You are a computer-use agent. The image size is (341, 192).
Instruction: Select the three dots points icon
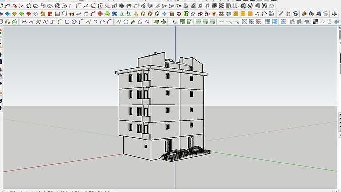257,14
